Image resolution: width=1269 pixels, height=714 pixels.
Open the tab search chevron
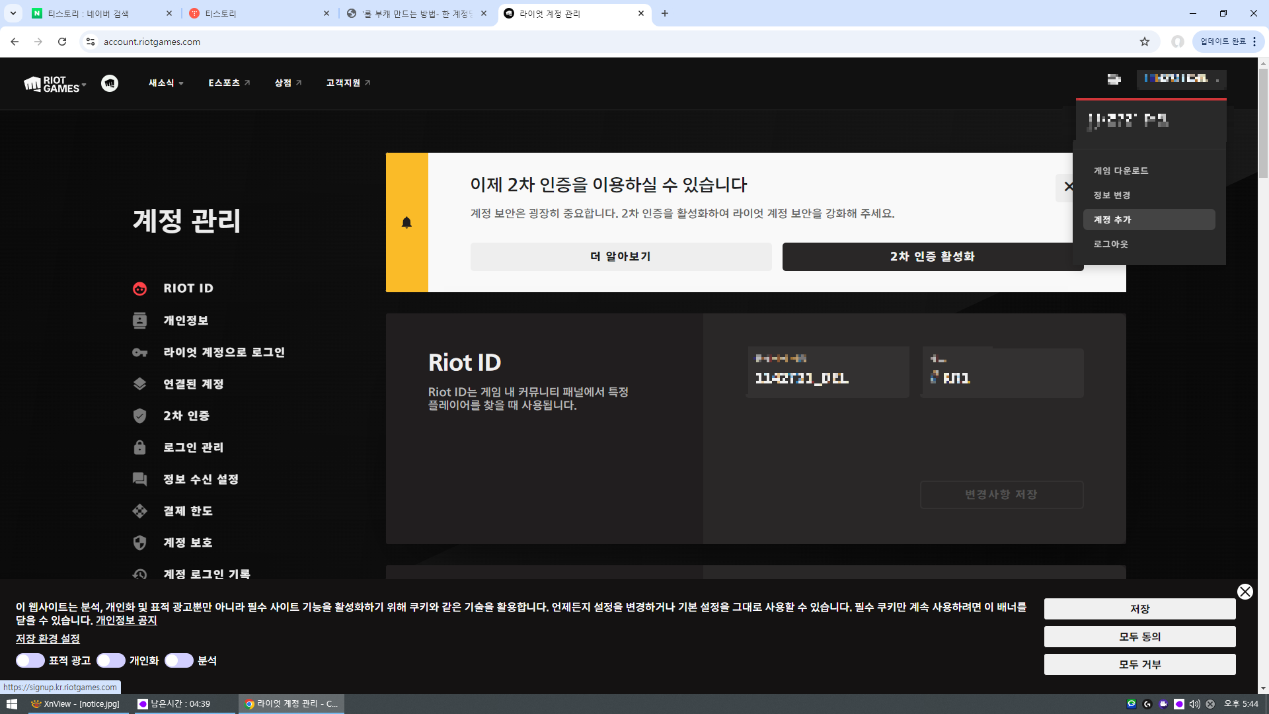pyautogui.click(x=13, y=13)
